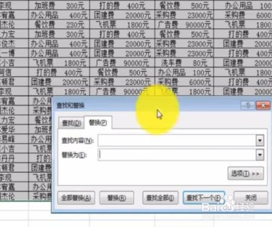Select the name cell 一博
This screenshot has width=272, height=227.
(14, 53)
